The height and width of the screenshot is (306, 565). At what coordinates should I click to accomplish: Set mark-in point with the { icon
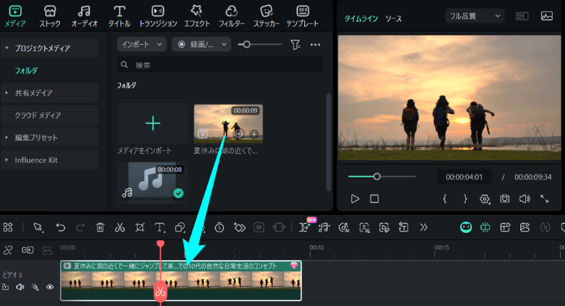(445, 199)
